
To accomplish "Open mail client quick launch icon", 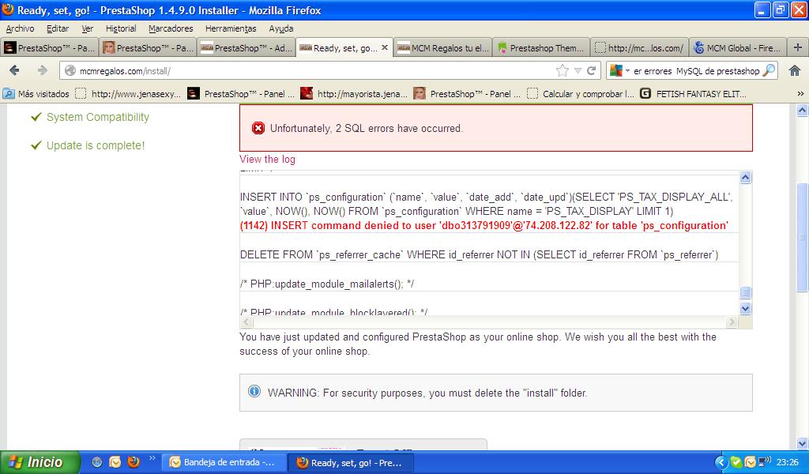I will (x=115, y=461).
